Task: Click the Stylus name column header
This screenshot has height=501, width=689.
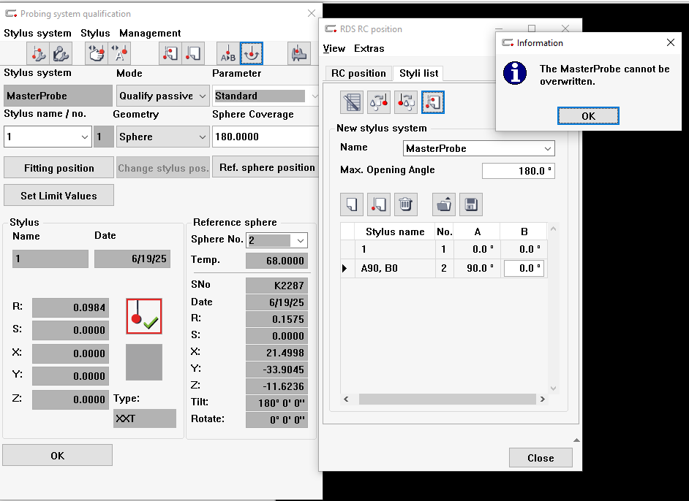Action: tap(394, 232)
